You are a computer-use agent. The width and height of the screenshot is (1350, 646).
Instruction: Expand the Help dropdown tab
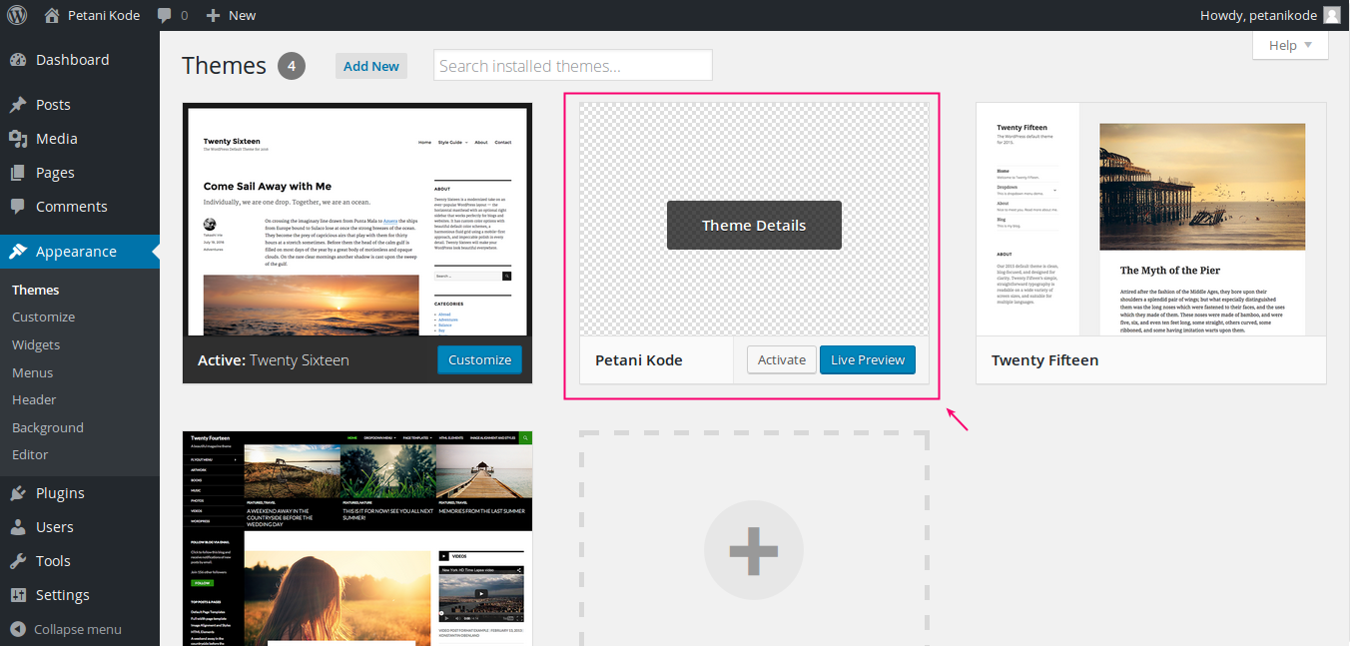click(1290, 45)
